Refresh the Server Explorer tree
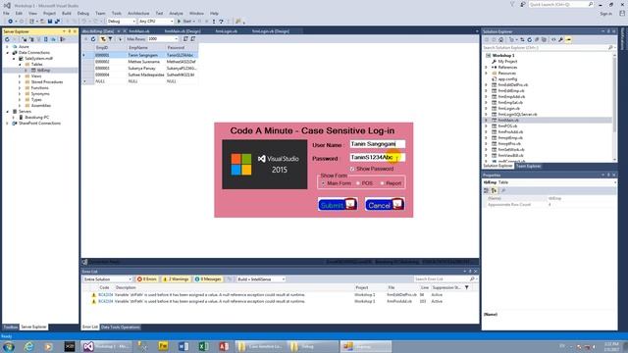 pos(7,39)
